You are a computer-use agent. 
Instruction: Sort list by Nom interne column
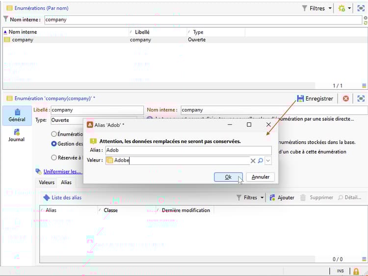tap(66, 32)
